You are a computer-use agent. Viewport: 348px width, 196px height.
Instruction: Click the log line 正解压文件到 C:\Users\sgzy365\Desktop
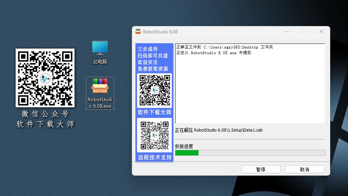(225, 47)
